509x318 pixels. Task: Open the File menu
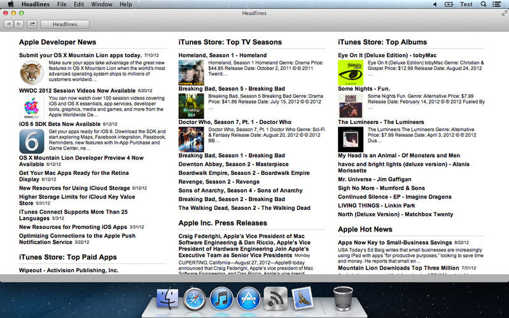point(62,4)
